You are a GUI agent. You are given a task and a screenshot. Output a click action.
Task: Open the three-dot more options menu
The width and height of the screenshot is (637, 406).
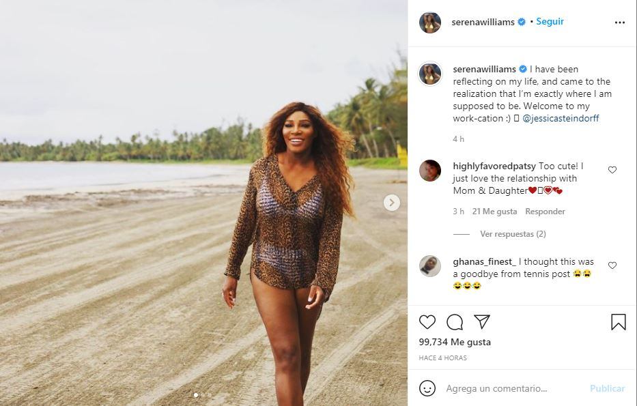pyautogui.click(x=619, y=23)
